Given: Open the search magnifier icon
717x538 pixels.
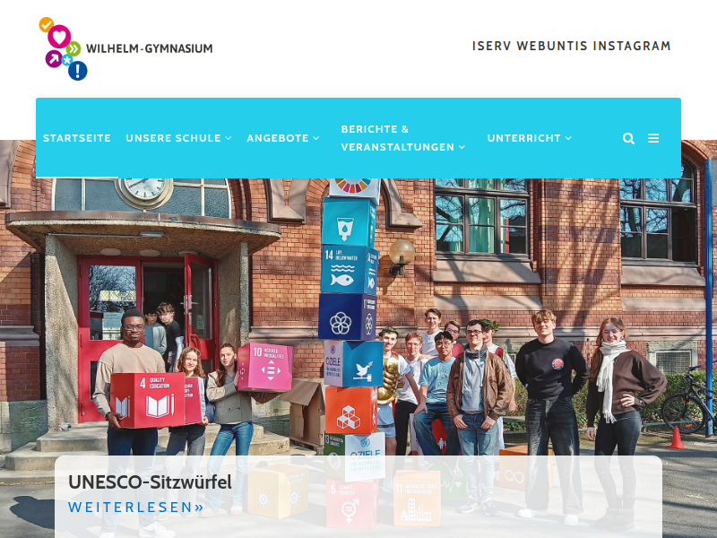Looking at the screenshot, I should click(629, 138).
